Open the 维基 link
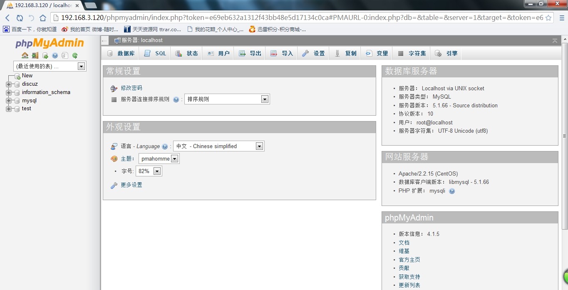This screenshot has width=568, height=290. [404, 251]
